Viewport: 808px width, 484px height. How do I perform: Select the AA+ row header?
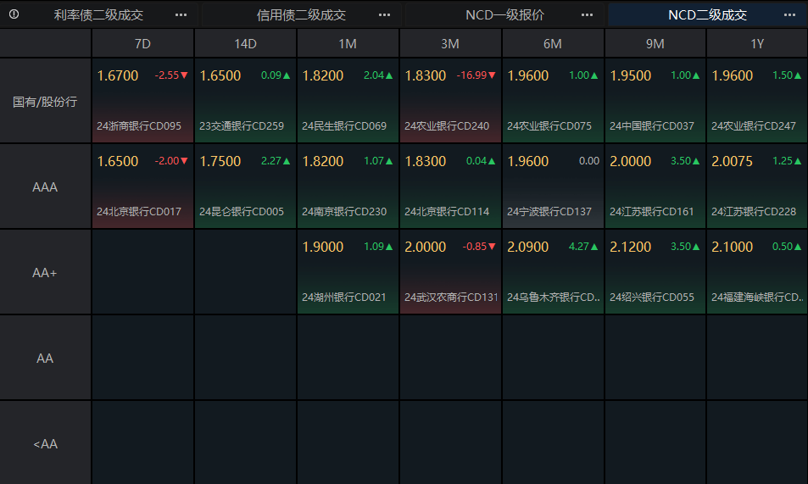[x=45, y=273]
